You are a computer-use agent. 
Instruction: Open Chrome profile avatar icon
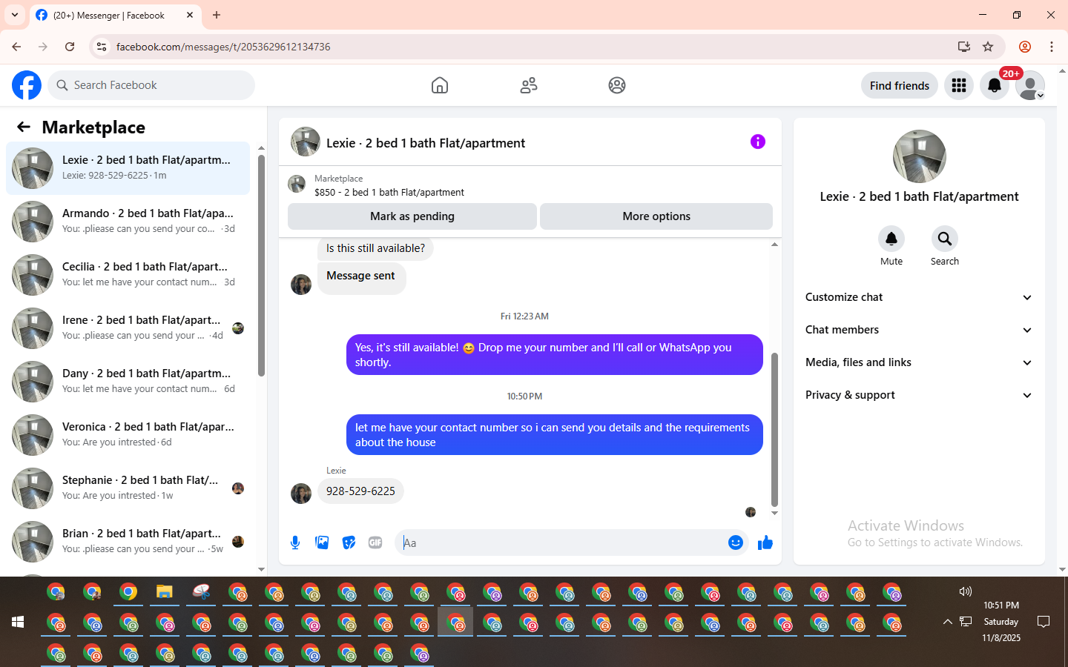(1025, 47)
